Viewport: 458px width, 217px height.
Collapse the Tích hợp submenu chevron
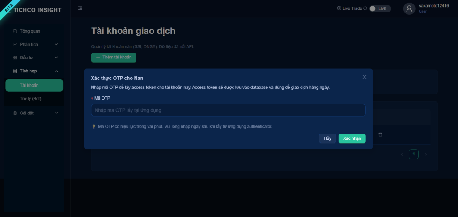point(56,71)
